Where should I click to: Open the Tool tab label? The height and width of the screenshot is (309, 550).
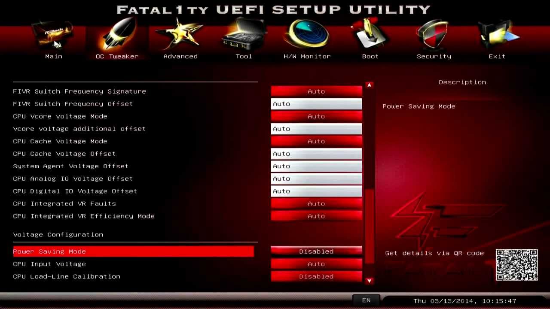pos(244,56)
